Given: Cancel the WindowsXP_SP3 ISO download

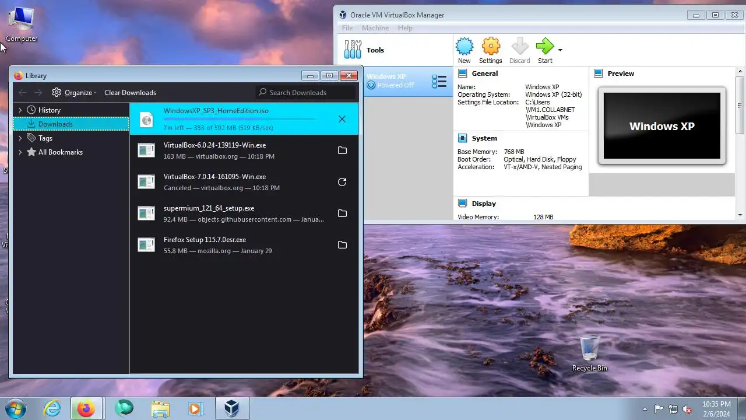Looking at the screenshot, I should pos(342,119).
